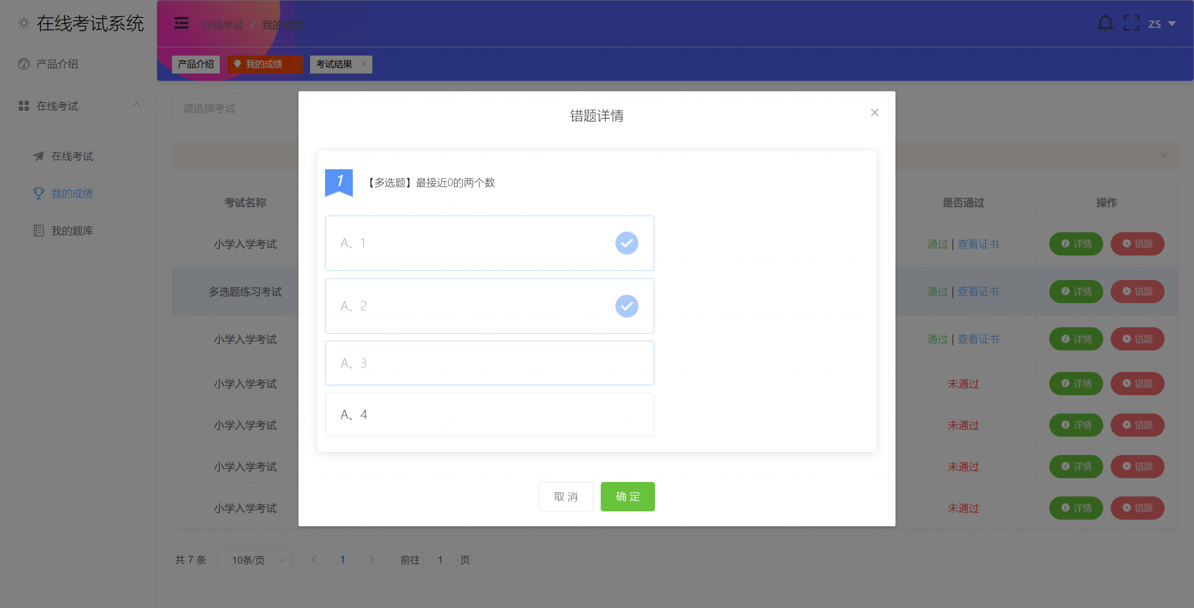The width and height of the screenshot is (1194, 608).
Task: Click the 确定 confirm button
Action: [627, 497]
